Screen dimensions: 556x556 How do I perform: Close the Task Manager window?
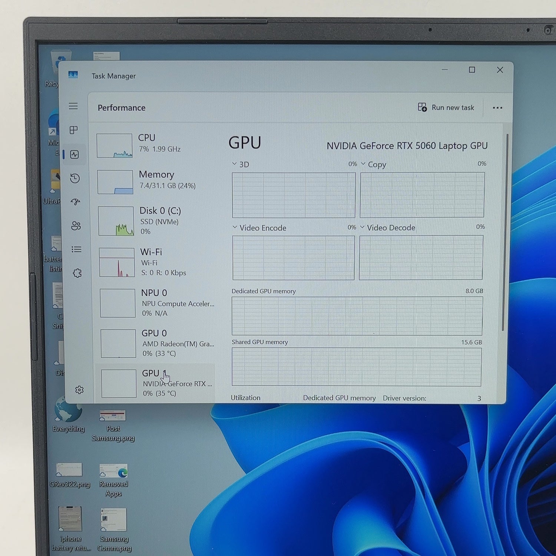pos(500,70)
